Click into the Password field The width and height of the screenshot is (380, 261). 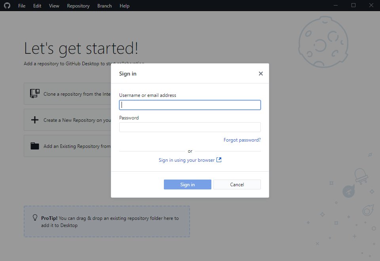tap(190, 127)
